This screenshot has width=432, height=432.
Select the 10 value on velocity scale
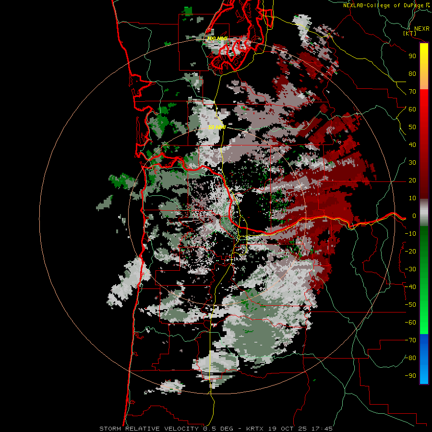pyautogui.click(x=412, y=198)
